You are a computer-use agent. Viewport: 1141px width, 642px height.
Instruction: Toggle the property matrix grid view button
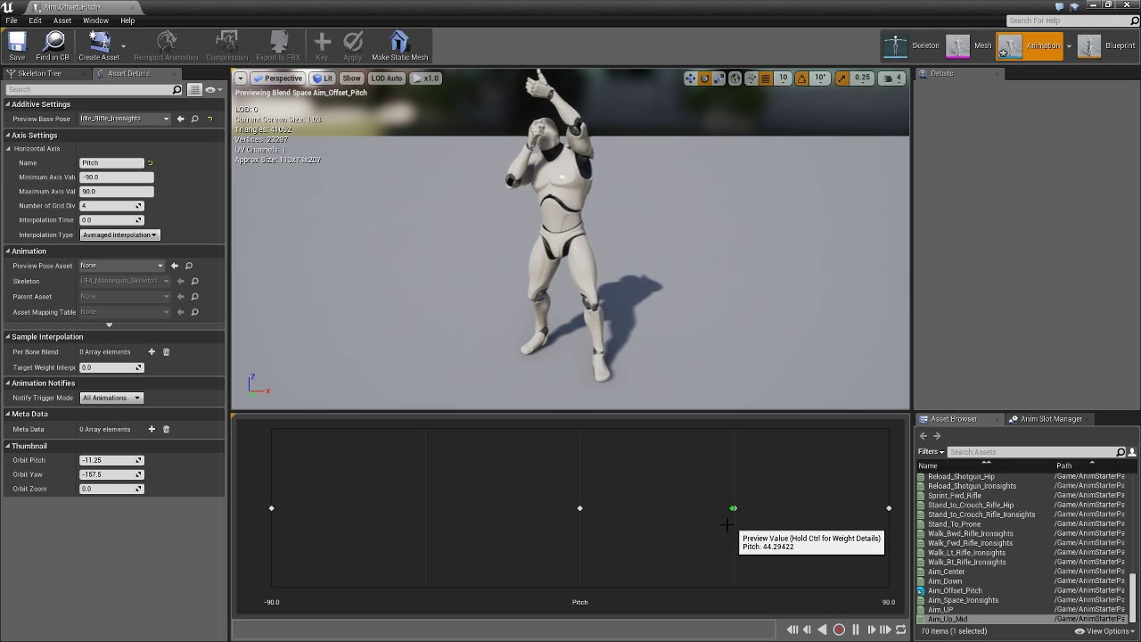tap(197, 89)
